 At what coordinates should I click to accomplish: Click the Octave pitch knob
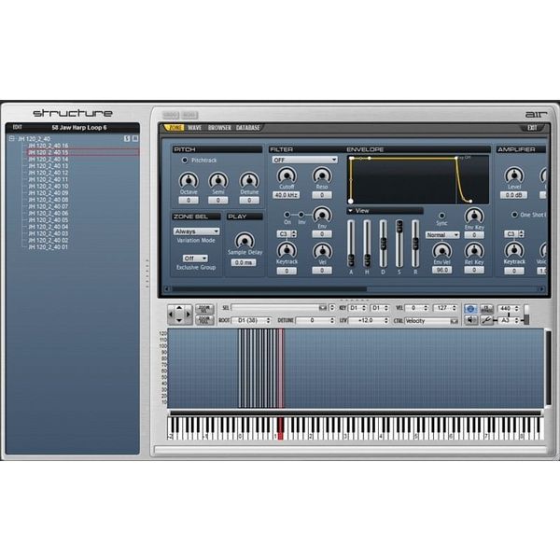tap(189, 181)
